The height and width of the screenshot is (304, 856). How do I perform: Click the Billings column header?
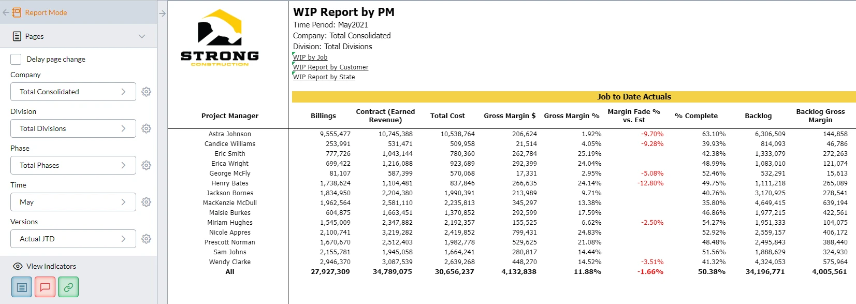(323, 116)
